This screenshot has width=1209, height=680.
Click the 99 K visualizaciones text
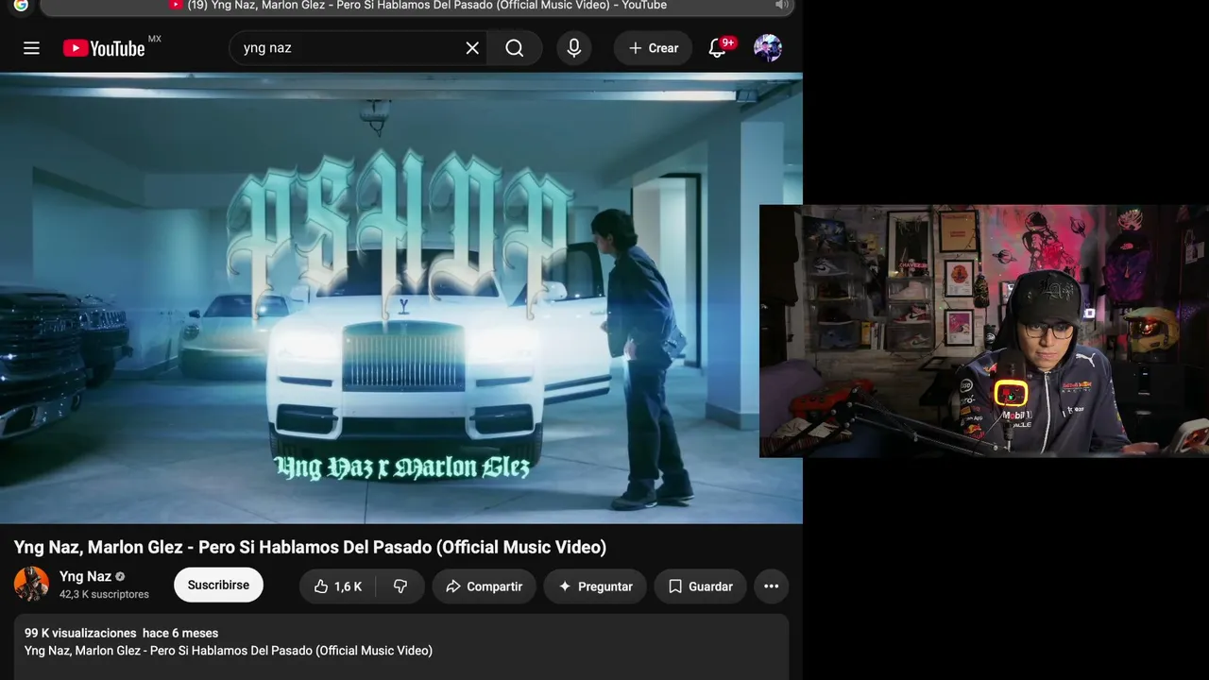coord(80,633)
